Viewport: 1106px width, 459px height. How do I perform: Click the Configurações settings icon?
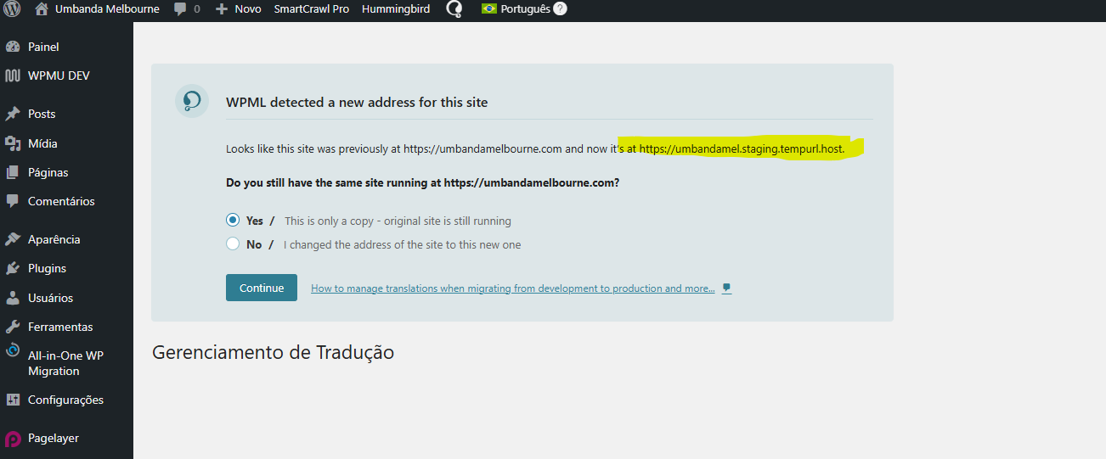coord(13,400)
